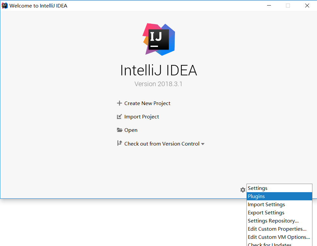Expand the Check out from Version Control arrow
Image resolution: width=317 pixels, height=246 pixels.
coord(203,144)
